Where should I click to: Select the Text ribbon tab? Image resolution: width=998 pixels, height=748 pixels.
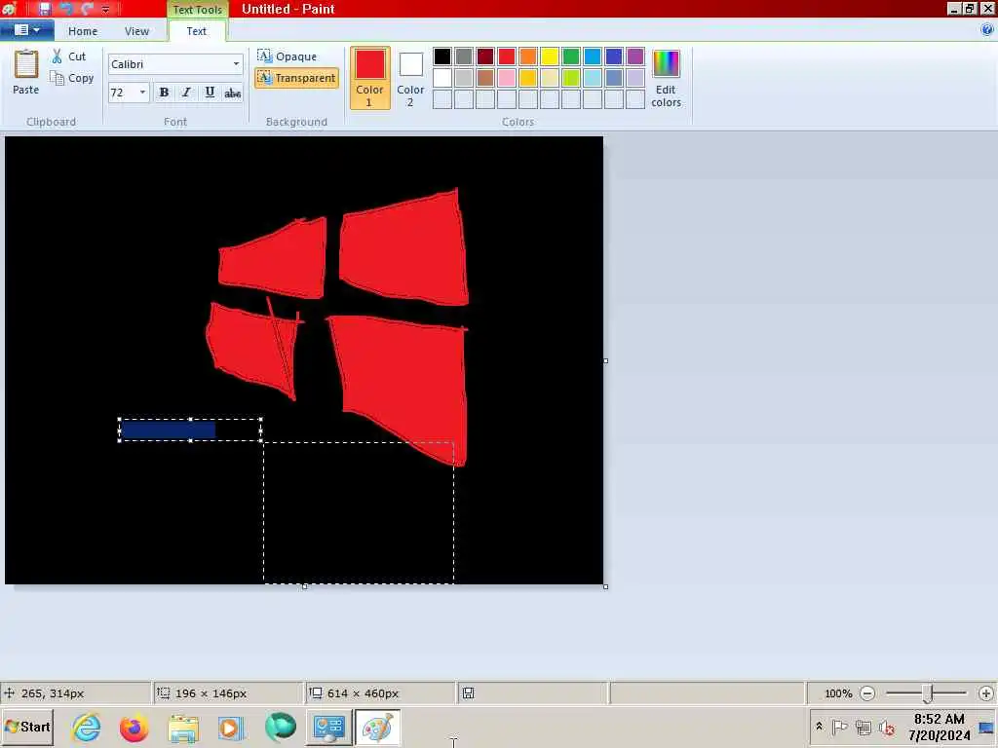click(196, 31)
